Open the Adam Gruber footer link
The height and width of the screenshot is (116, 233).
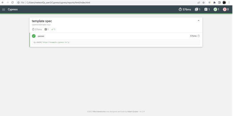pos(133,111)
